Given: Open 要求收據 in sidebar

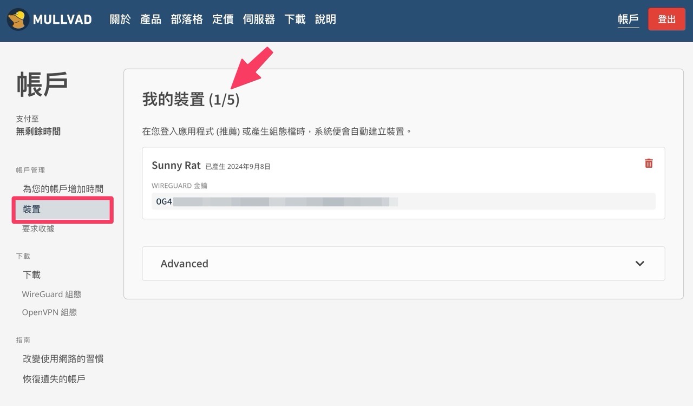Looking at the screenshot, I should (x=38, y=229).
